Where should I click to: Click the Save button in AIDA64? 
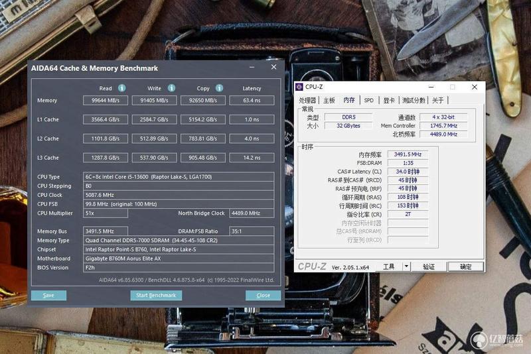click(x=48, y=295)
